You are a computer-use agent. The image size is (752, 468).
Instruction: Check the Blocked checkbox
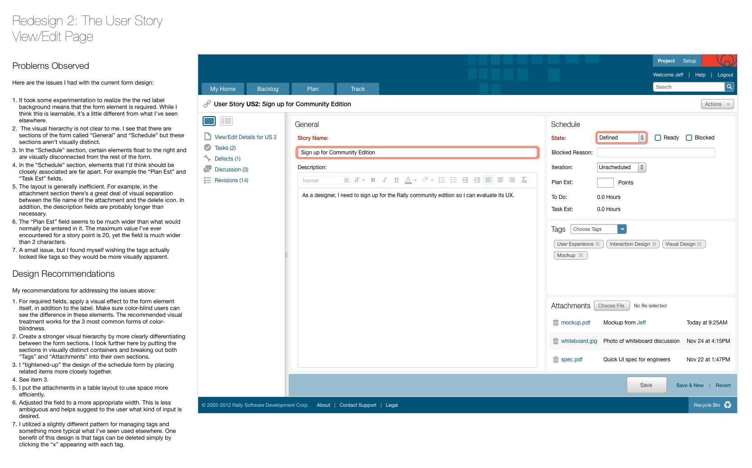click(689, 138)
